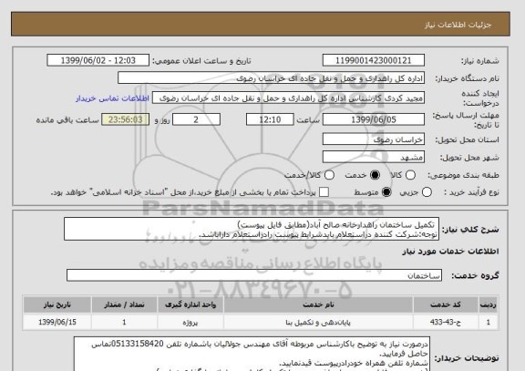The image size is (525, 371).
Task: Click the delivery city field مشهد
Action: click(x=374, y=157)
